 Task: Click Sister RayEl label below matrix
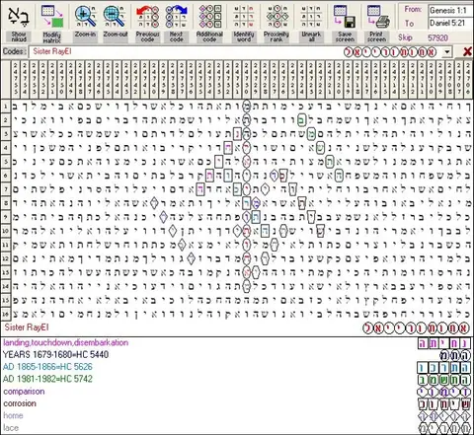tap(27, 327)
